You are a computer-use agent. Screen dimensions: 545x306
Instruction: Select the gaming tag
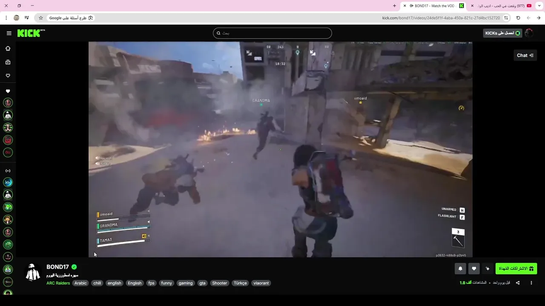tap(186, 283)
